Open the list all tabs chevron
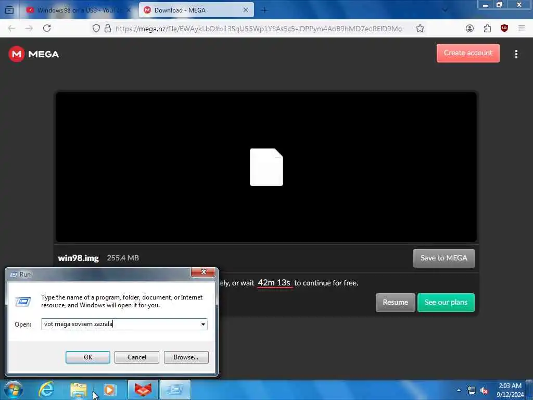This screenshot has height=400, width=533. [x=445, y=10]
